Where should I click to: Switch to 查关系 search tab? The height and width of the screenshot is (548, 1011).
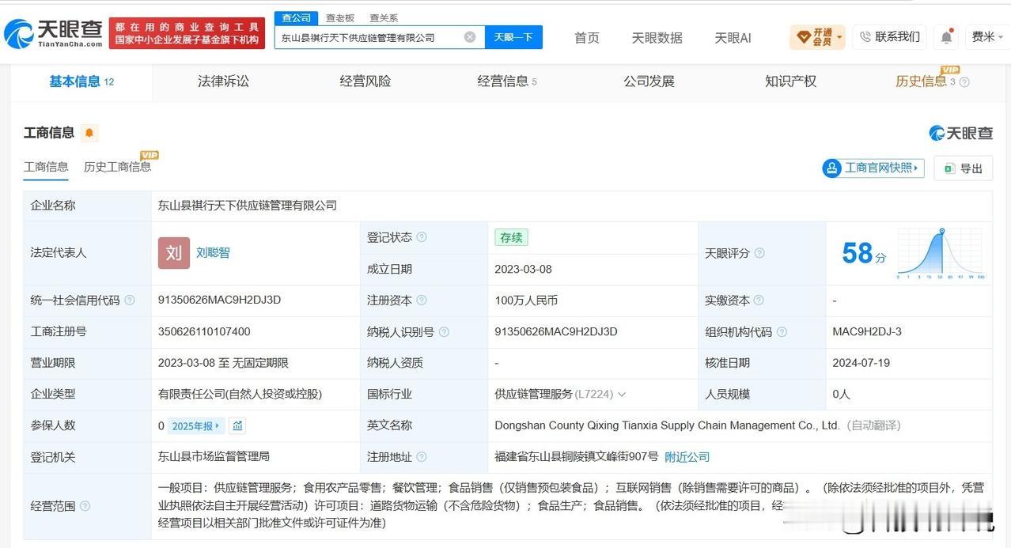[x=384, y=17]
